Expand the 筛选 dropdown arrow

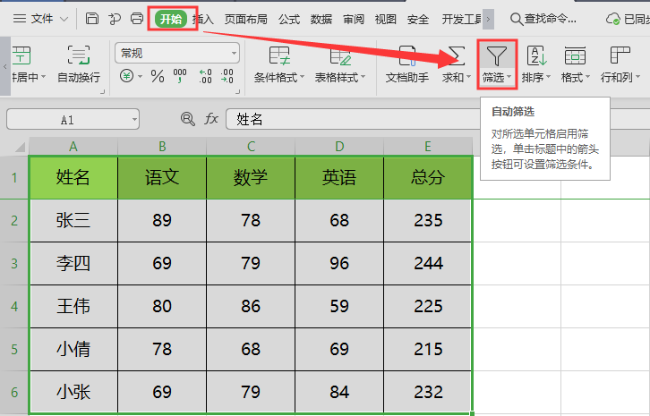(x=509, y=77)
